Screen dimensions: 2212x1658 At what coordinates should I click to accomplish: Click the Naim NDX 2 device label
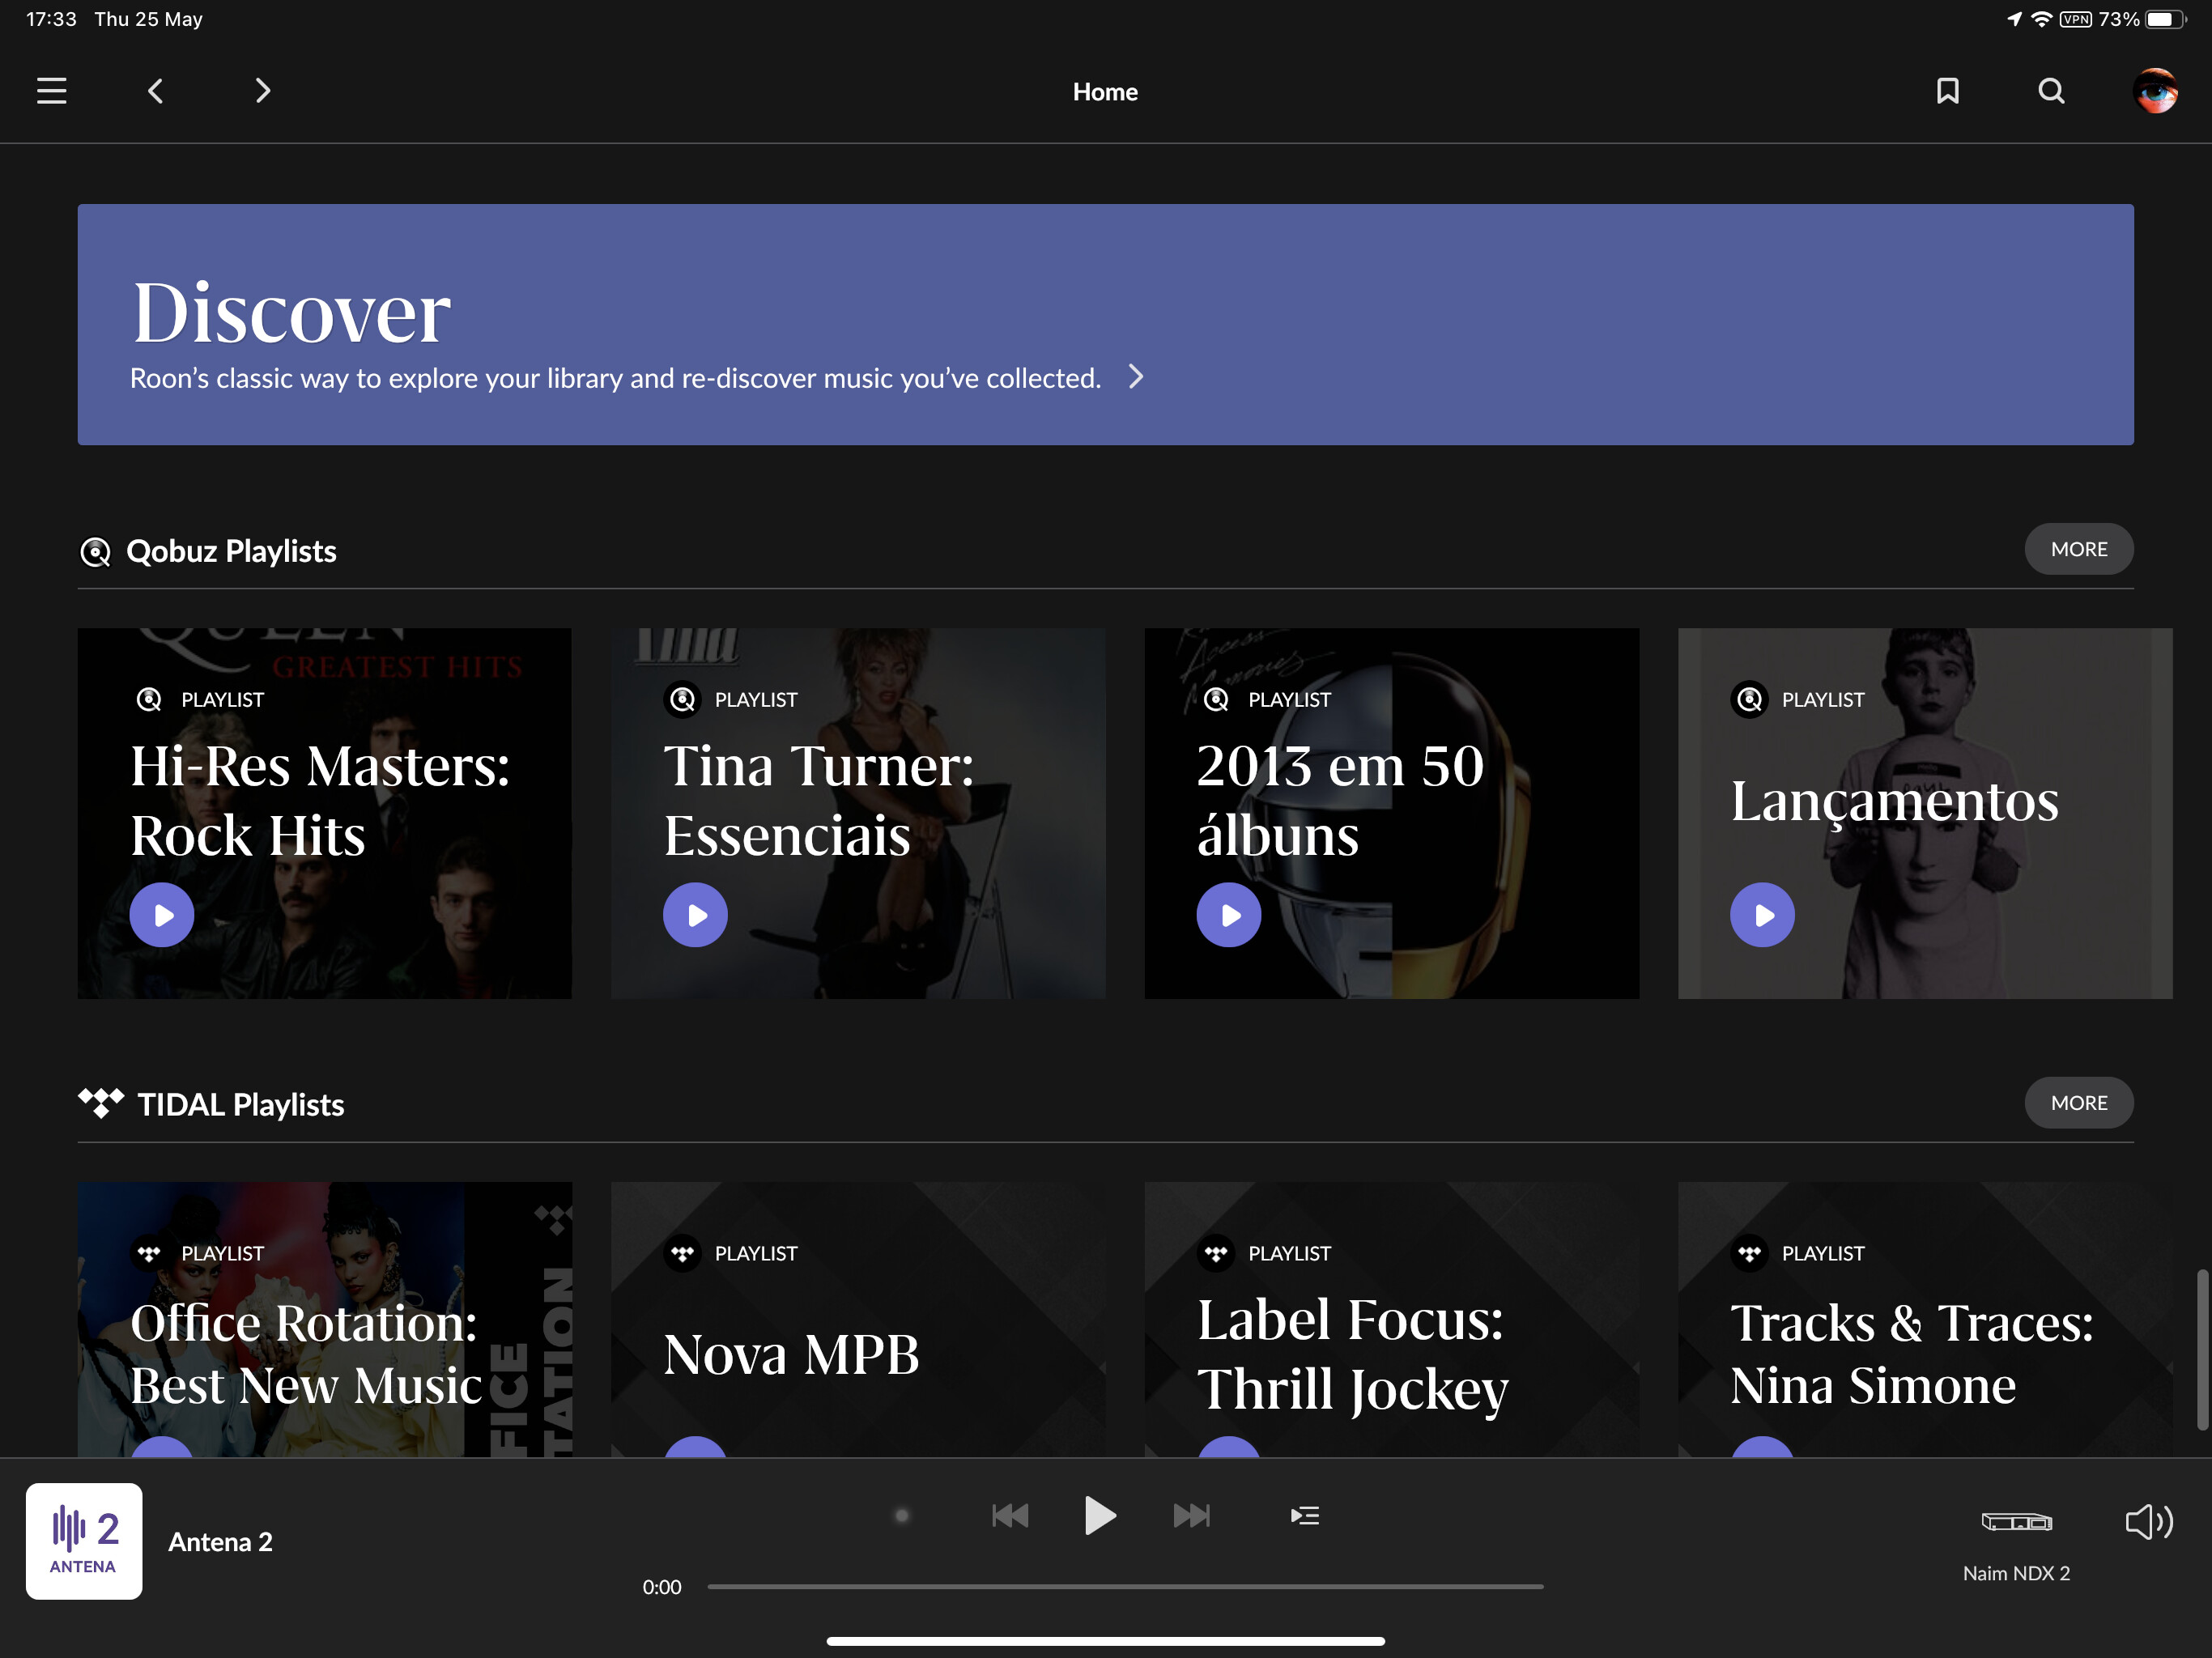(x=2016, y=1573)
